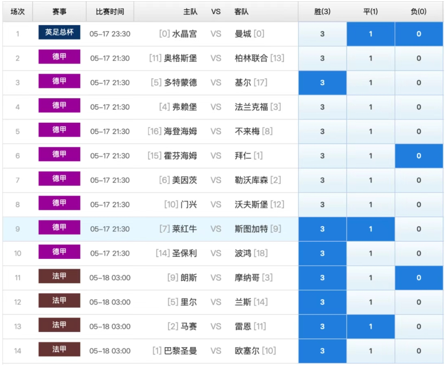Toggle draw (1) for 水晶宫 vs 曼城
Viewport: 446px width, 367px height.
click(x=371, y=34)
